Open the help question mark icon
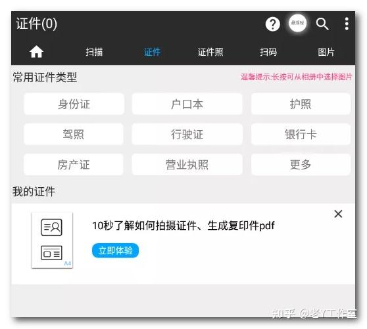 273,24
